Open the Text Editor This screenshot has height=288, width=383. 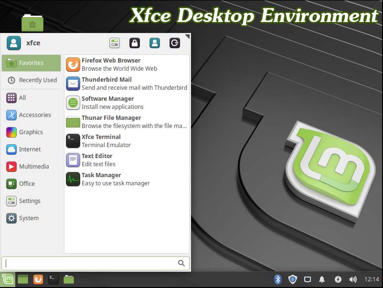coord(127,160)
